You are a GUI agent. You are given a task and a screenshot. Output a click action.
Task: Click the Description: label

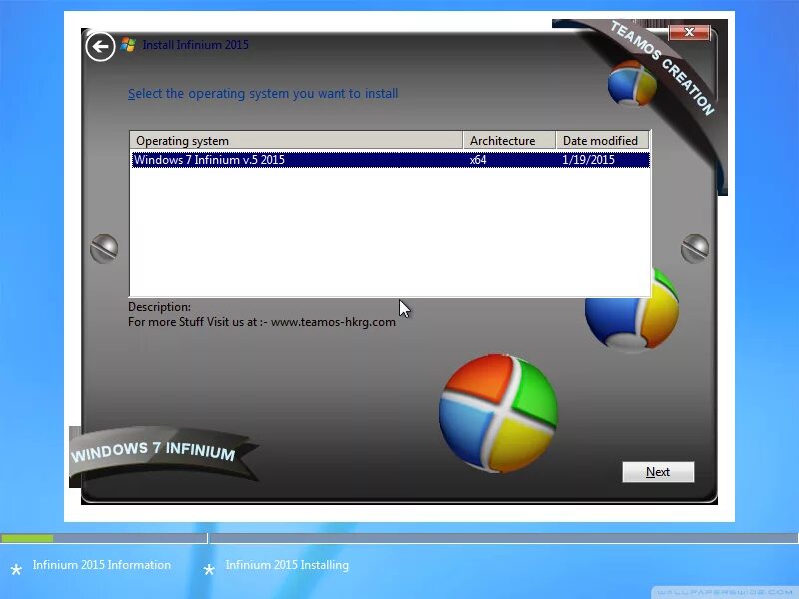(x=159, y=307)
